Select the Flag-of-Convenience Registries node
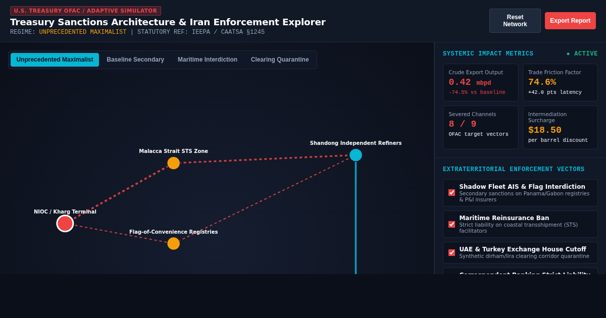 point(173,243)
